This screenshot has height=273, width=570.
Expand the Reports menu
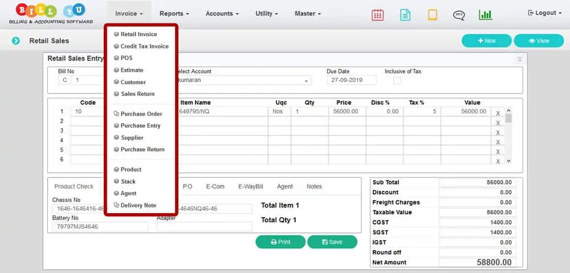174,14
